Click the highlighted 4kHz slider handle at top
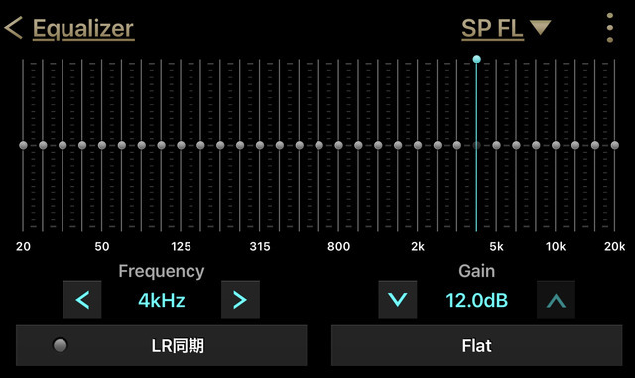The image size is (635, 378). 476,59
